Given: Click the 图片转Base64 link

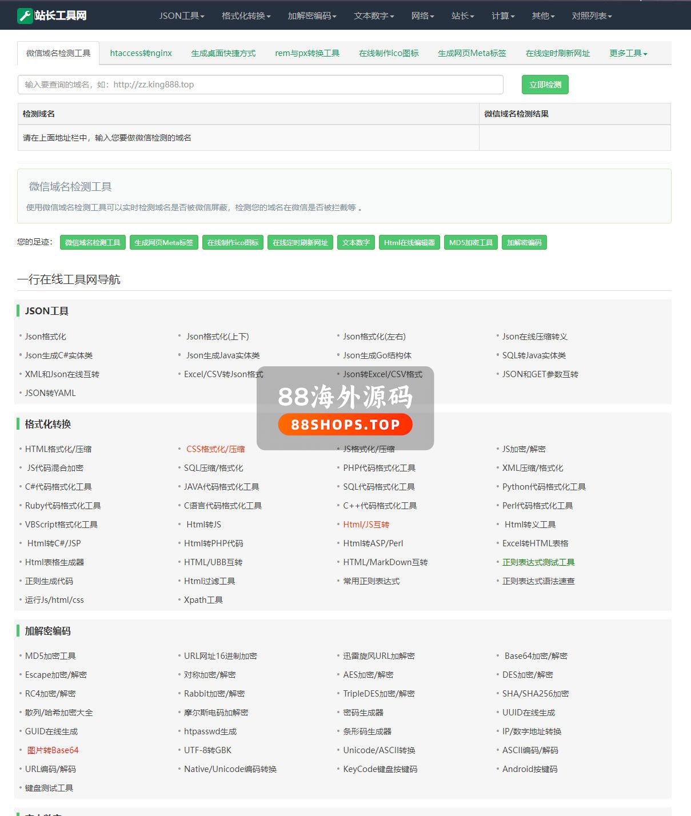Looking at the screenshot, I should click(53, 750).
